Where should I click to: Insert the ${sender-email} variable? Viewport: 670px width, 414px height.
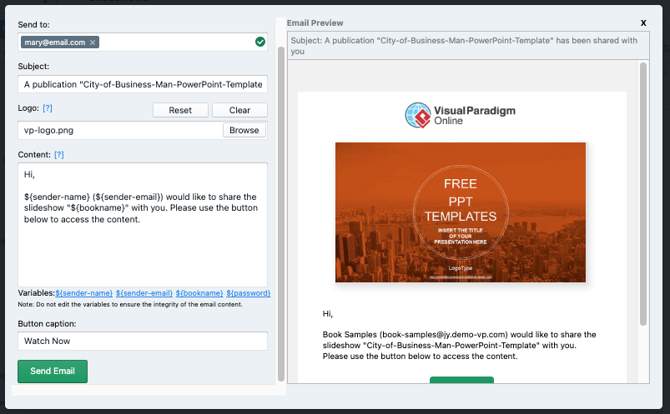144,293
